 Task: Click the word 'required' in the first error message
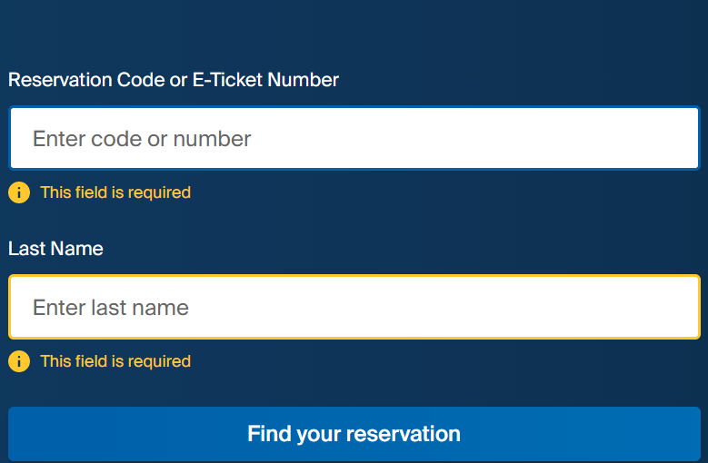pos(159,193)
